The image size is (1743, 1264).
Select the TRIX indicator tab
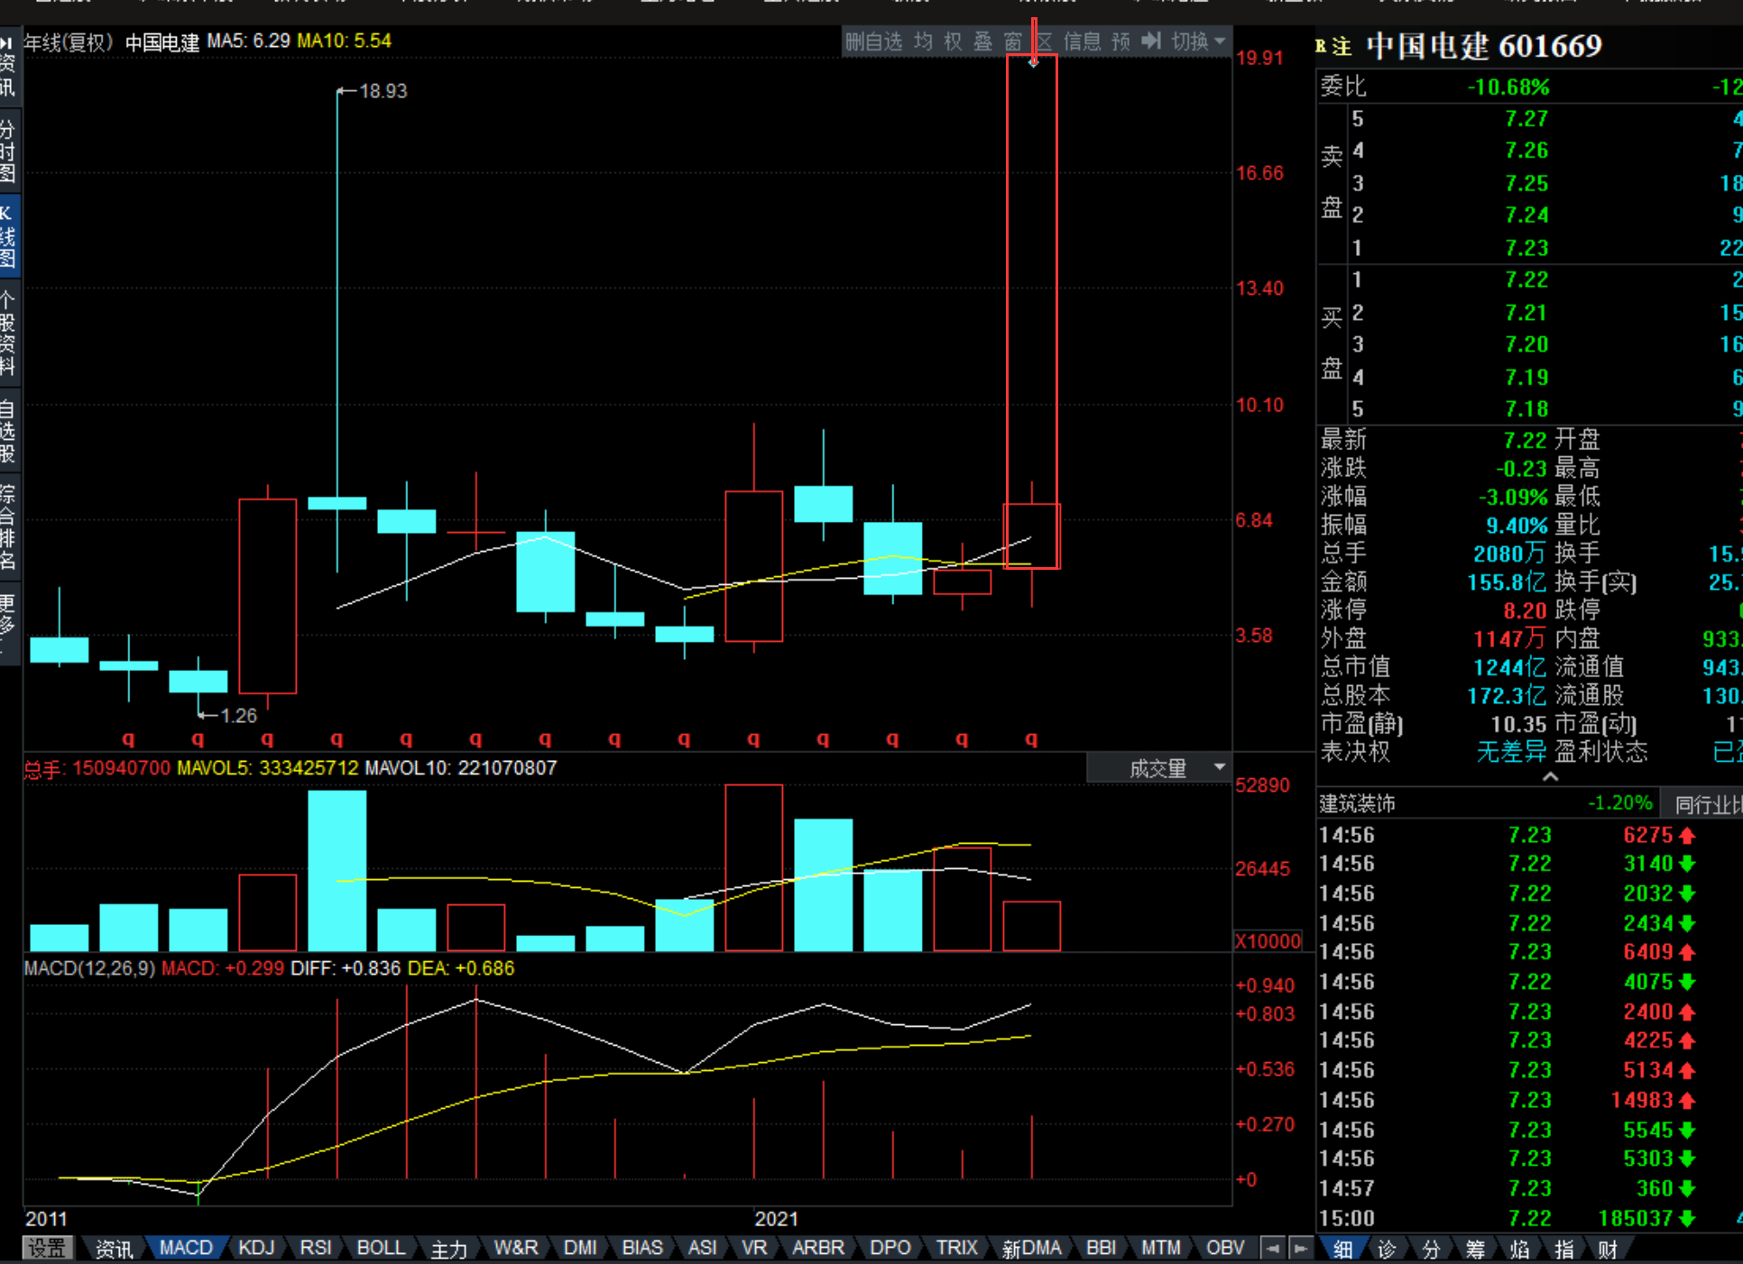tap(956, 1248)
